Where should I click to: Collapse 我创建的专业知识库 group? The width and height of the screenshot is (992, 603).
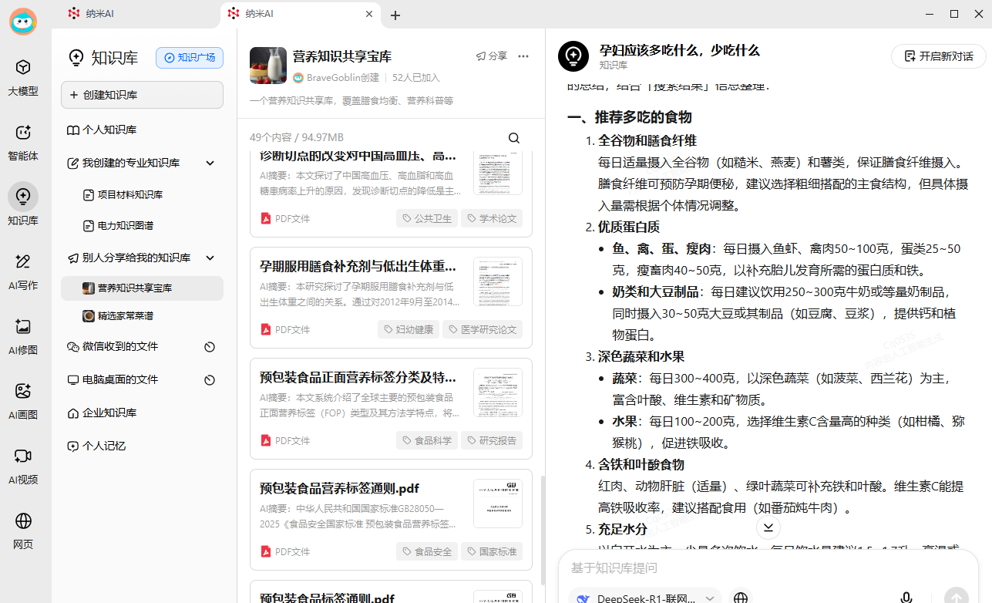click(x=210, y=163)
